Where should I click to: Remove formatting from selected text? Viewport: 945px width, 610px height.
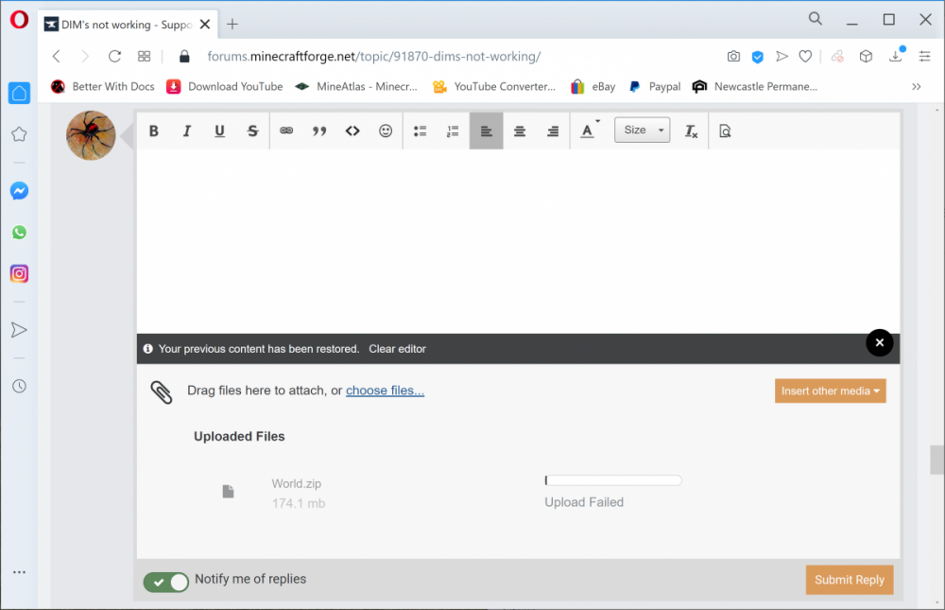click(x=691, y=131)
